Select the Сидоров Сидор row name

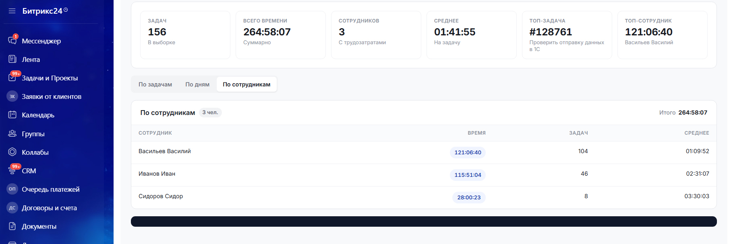(161, 196)
